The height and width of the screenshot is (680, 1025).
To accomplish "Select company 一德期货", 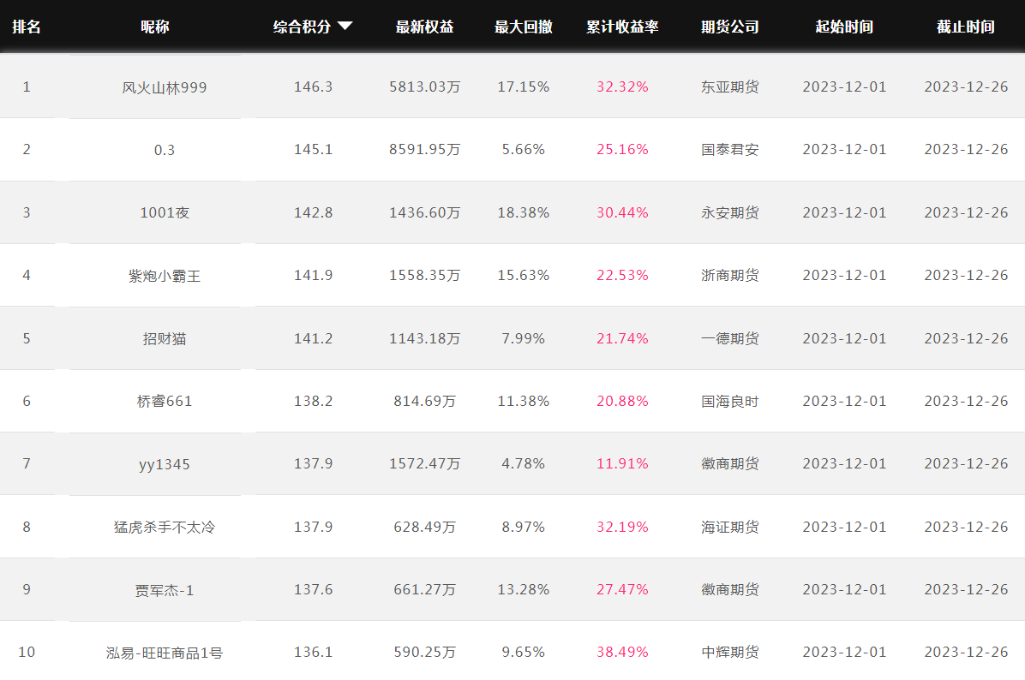I will (x=730, y=338).
